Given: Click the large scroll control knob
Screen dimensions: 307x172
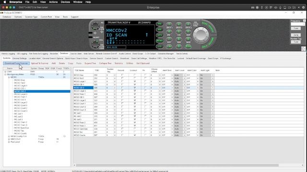Looking at the screenshot, I should point(201,34).
